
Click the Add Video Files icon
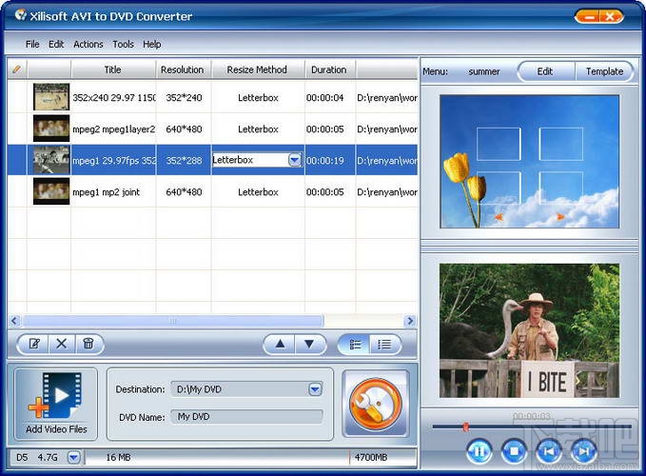click(56, 404)
